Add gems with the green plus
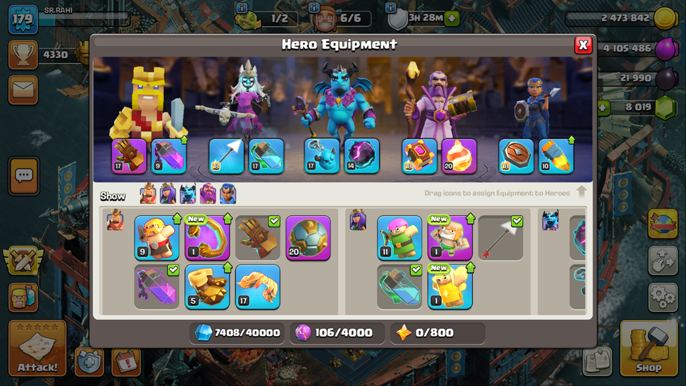Screen dimensions: 686x386 coord(603,108)
